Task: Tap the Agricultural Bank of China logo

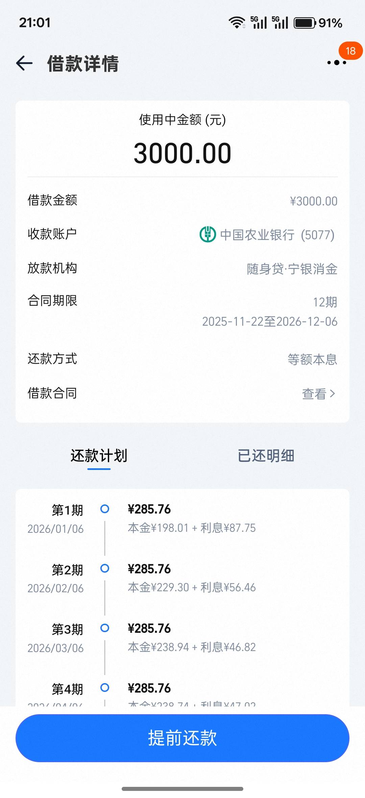Action: click(x=208, y=234)
